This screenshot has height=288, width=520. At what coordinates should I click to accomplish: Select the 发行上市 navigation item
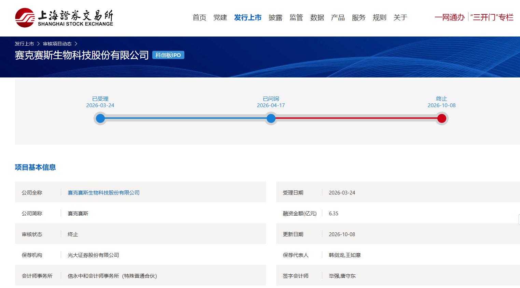point(248,17)
